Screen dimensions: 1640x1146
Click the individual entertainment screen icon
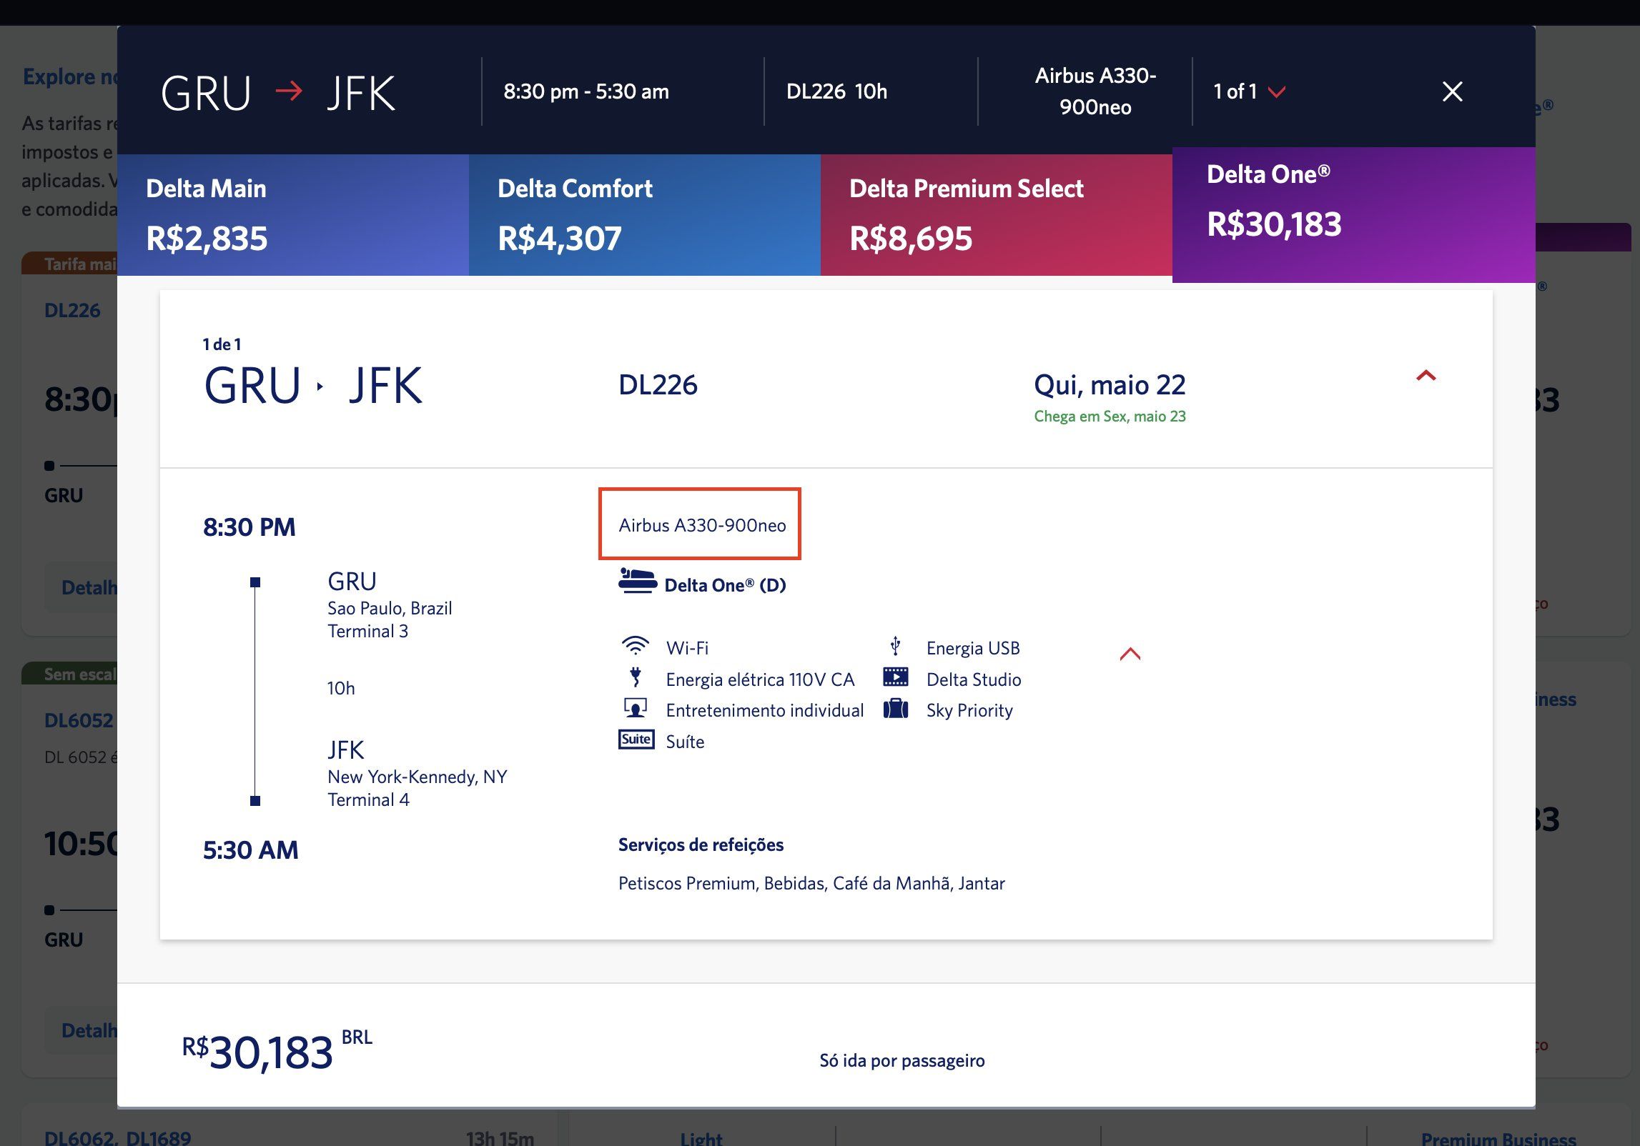[635, 708]
